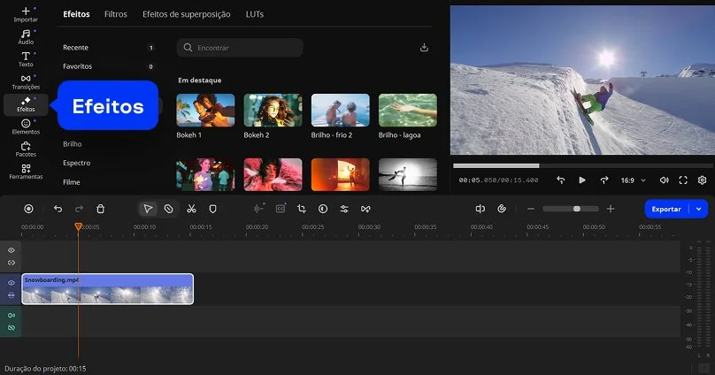
Task: Mute the audio track speaker icon
Action: click(x=12, y=316)
